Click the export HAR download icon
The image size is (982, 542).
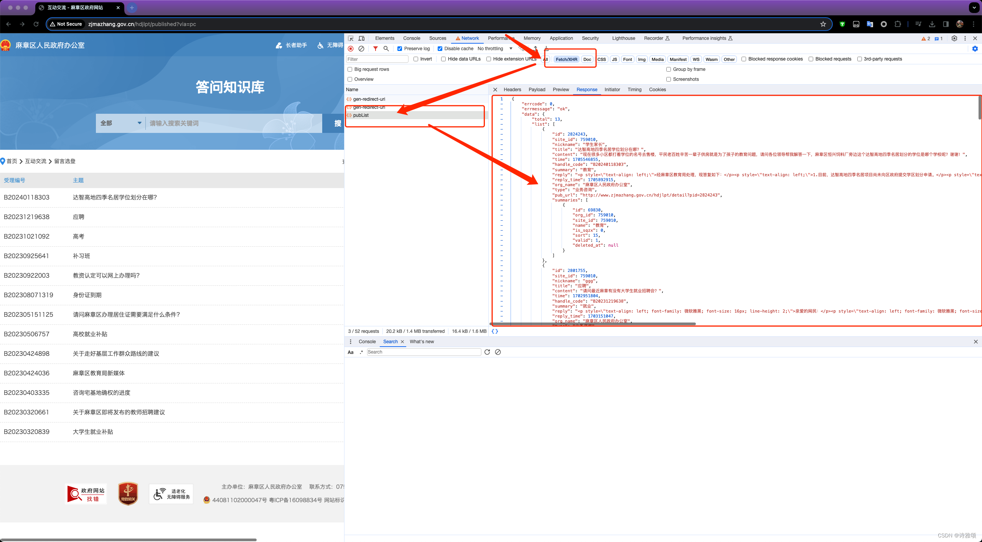pos(546,49)
